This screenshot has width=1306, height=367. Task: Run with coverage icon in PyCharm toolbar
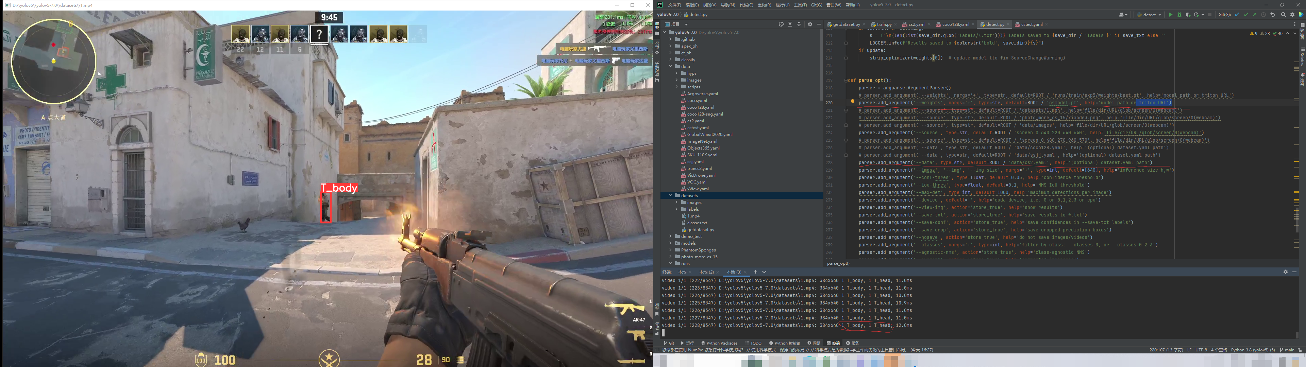[x=1188, y=15]
